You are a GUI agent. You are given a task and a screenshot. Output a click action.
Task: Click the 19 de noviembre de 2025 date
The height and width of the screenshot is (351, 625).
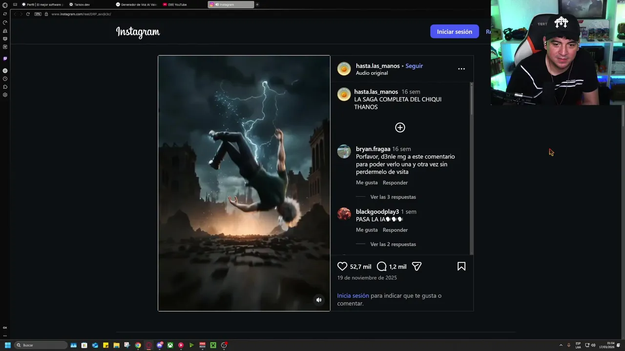click(x=367, y=278)
